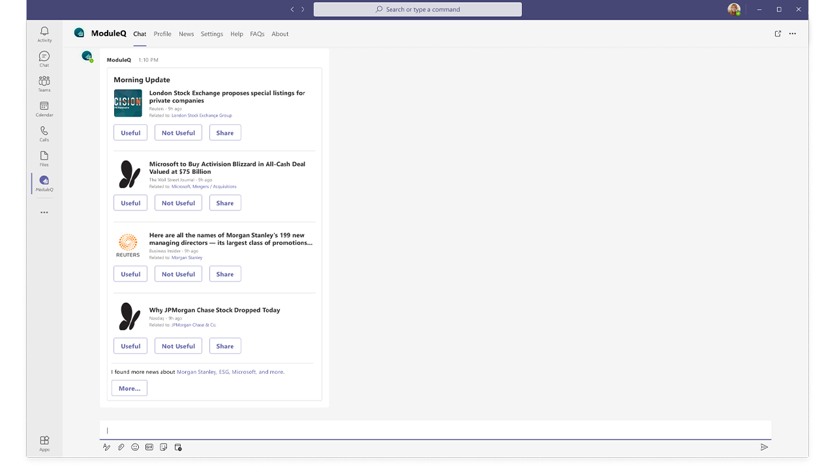Open Morgan Stanley's 199 managing directors headline

[x=231, y=239]
